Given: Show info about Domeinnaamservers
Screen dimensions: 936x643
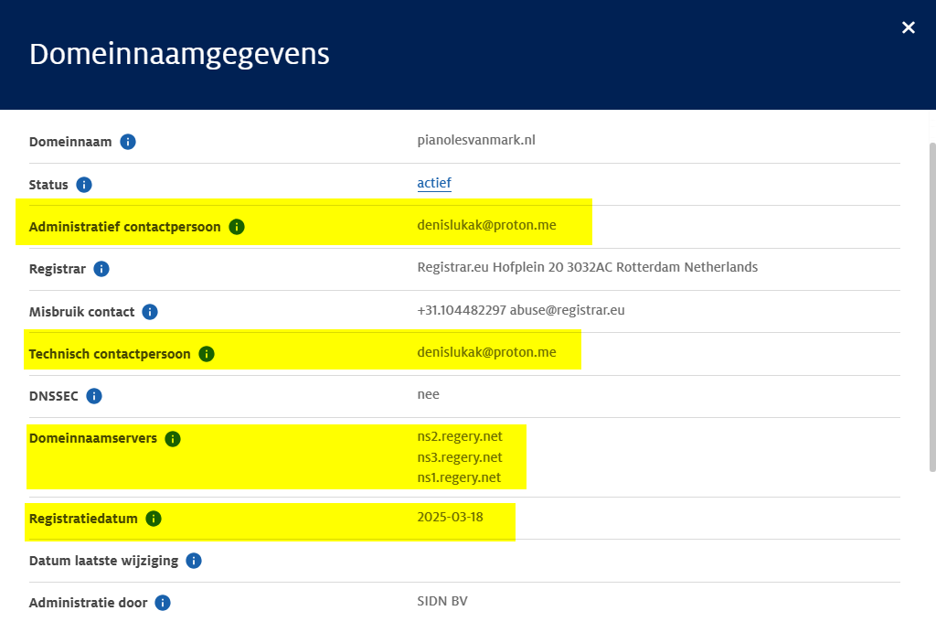Looking at the screenshot, I should click(x=173, y=439).
